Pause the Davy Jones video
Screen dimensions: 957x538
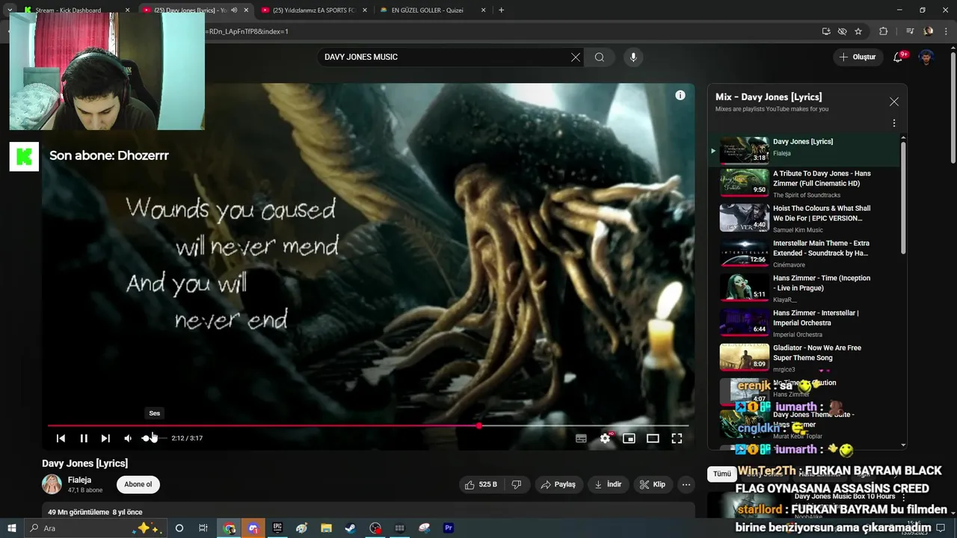(x=84, y=439)
